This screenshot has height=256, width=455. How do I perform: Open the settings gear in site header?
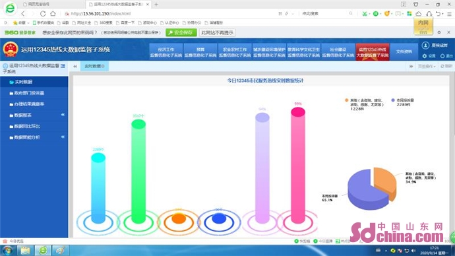[x=425, y=55]
